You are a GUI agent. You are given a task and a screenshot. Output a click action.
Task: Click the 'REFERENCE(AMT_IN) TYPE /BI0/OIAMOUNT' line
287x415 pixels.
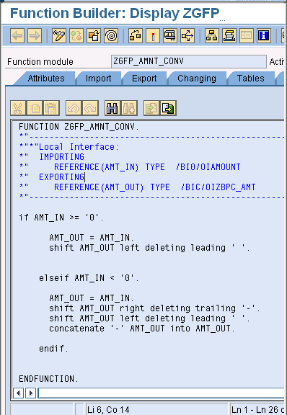130,167
